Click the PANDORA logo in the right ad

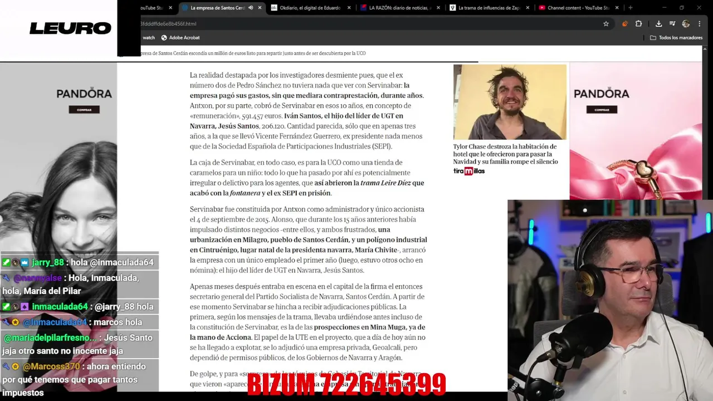click(x=602, y=94)
